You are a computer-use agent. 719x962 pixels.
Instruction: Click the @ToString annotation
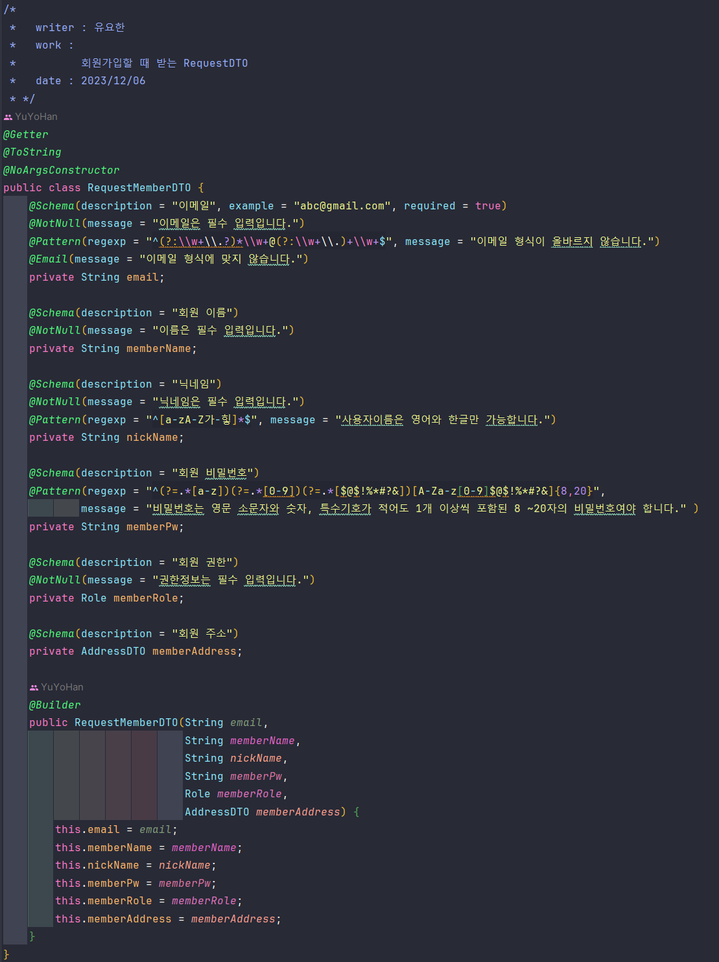click(32, 152)
